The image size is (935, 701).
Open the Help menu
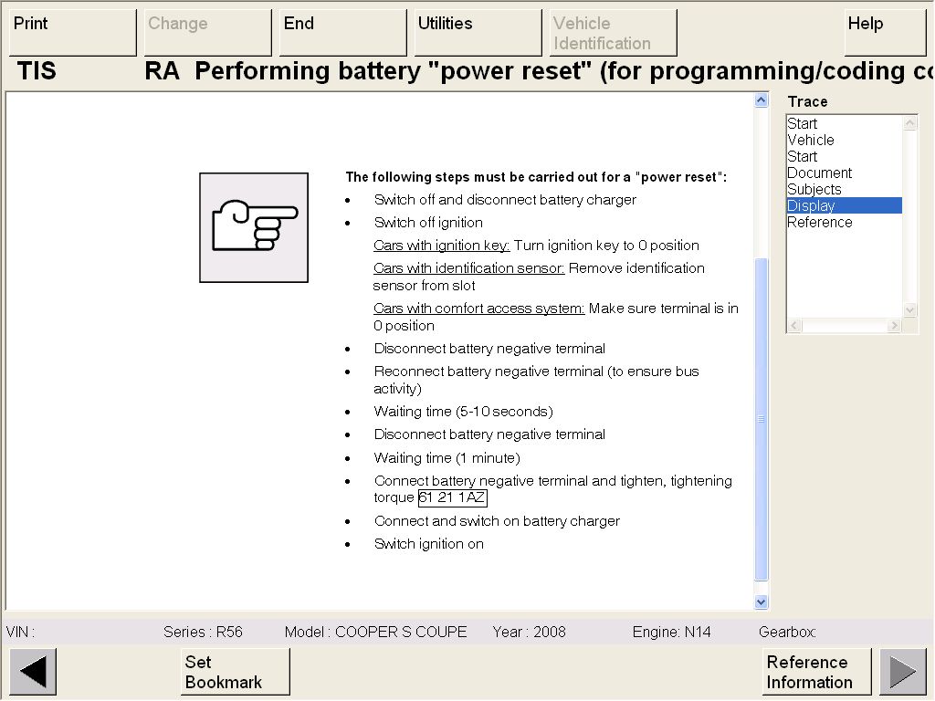[x=885, y=33]
